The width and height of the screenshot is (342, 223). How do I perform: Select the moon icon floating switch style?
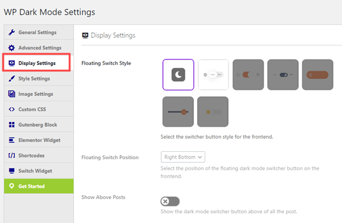[178, 74]
